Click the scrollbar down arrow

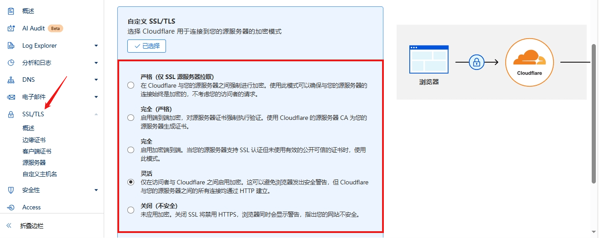coord(594,233)
